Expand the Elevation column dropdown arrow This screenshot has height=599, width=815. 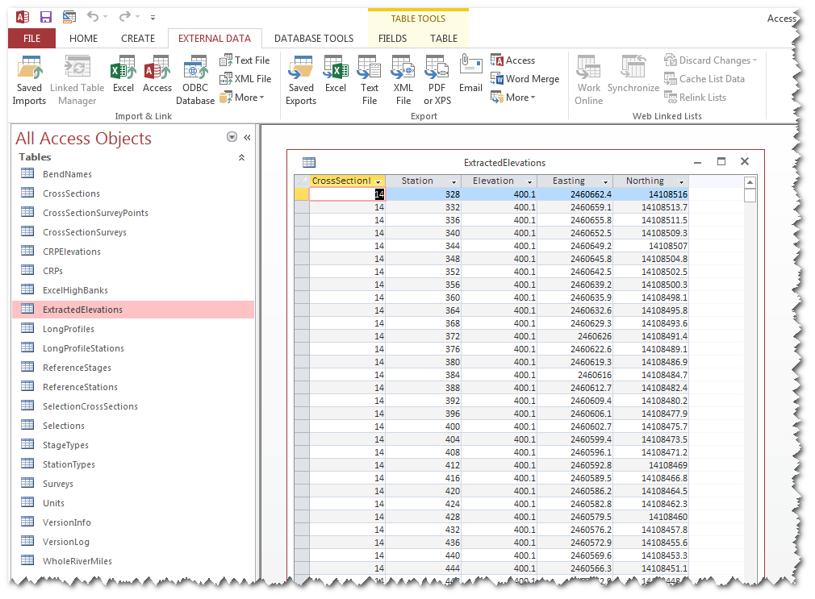[x=530, y=181]
